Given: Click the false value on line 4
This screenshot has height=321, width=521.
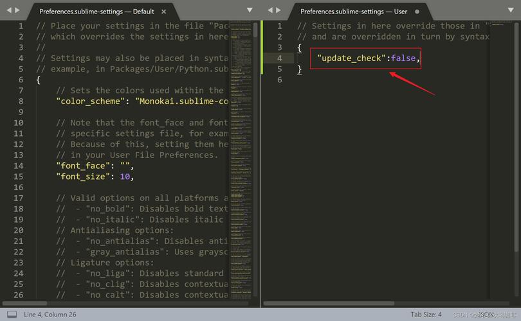Looking at the screenshot, I should [403, 58].
